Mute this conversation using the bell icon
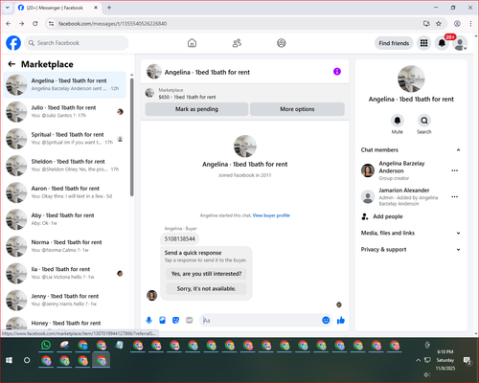 [x=398, y=121]
